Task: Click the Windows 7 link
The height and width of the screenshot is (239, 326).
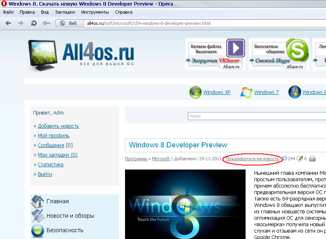Action: tap(267, 92)
